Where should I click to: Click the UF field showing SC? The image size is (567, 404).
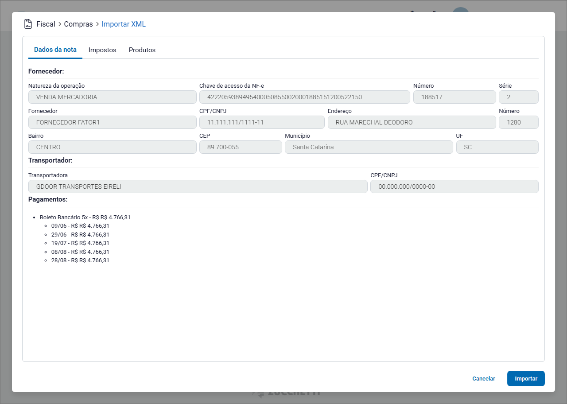497,147
